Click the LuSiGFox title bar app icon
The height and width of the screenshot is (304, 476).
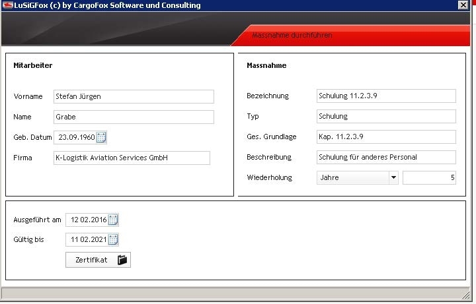click(7, 5)
